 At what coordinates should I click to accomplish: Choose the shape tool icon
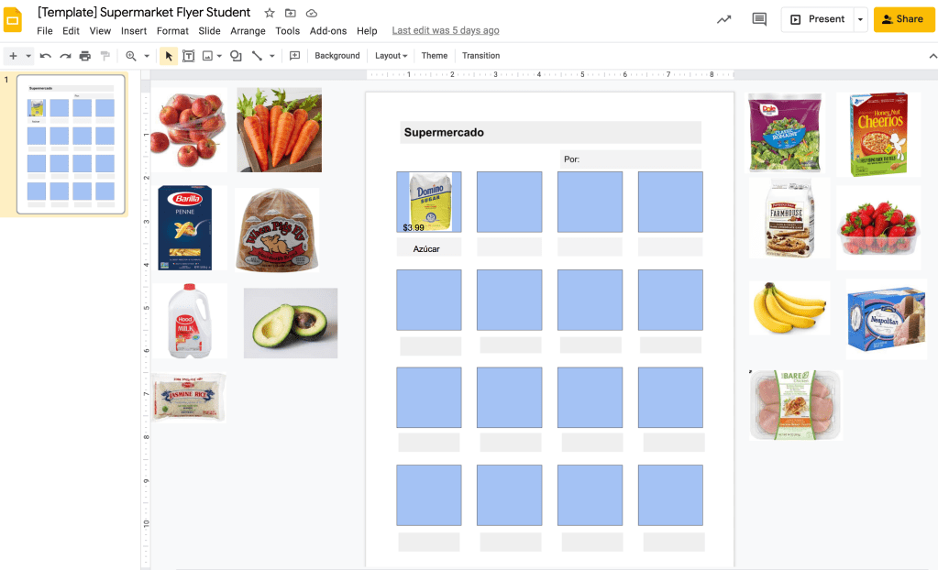pos(236,56)
